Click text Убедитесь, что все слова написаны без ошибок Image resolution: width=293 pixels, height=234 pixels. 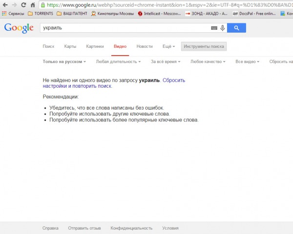(106, 108)
